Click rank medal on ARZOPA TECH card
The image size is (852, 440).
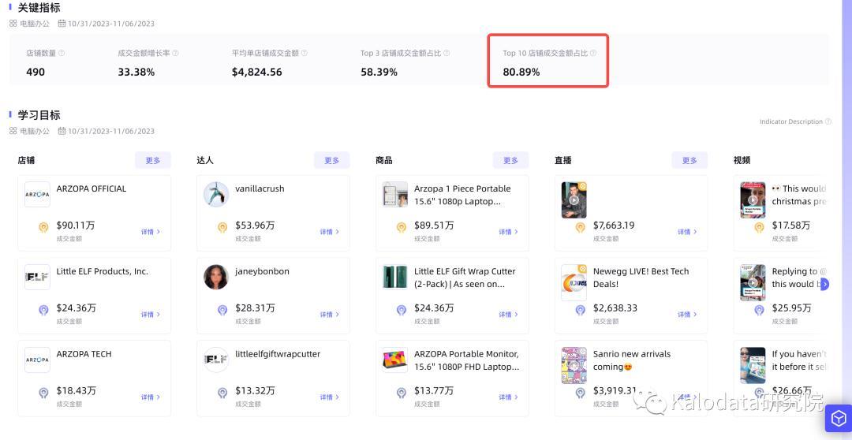(43, 393)
